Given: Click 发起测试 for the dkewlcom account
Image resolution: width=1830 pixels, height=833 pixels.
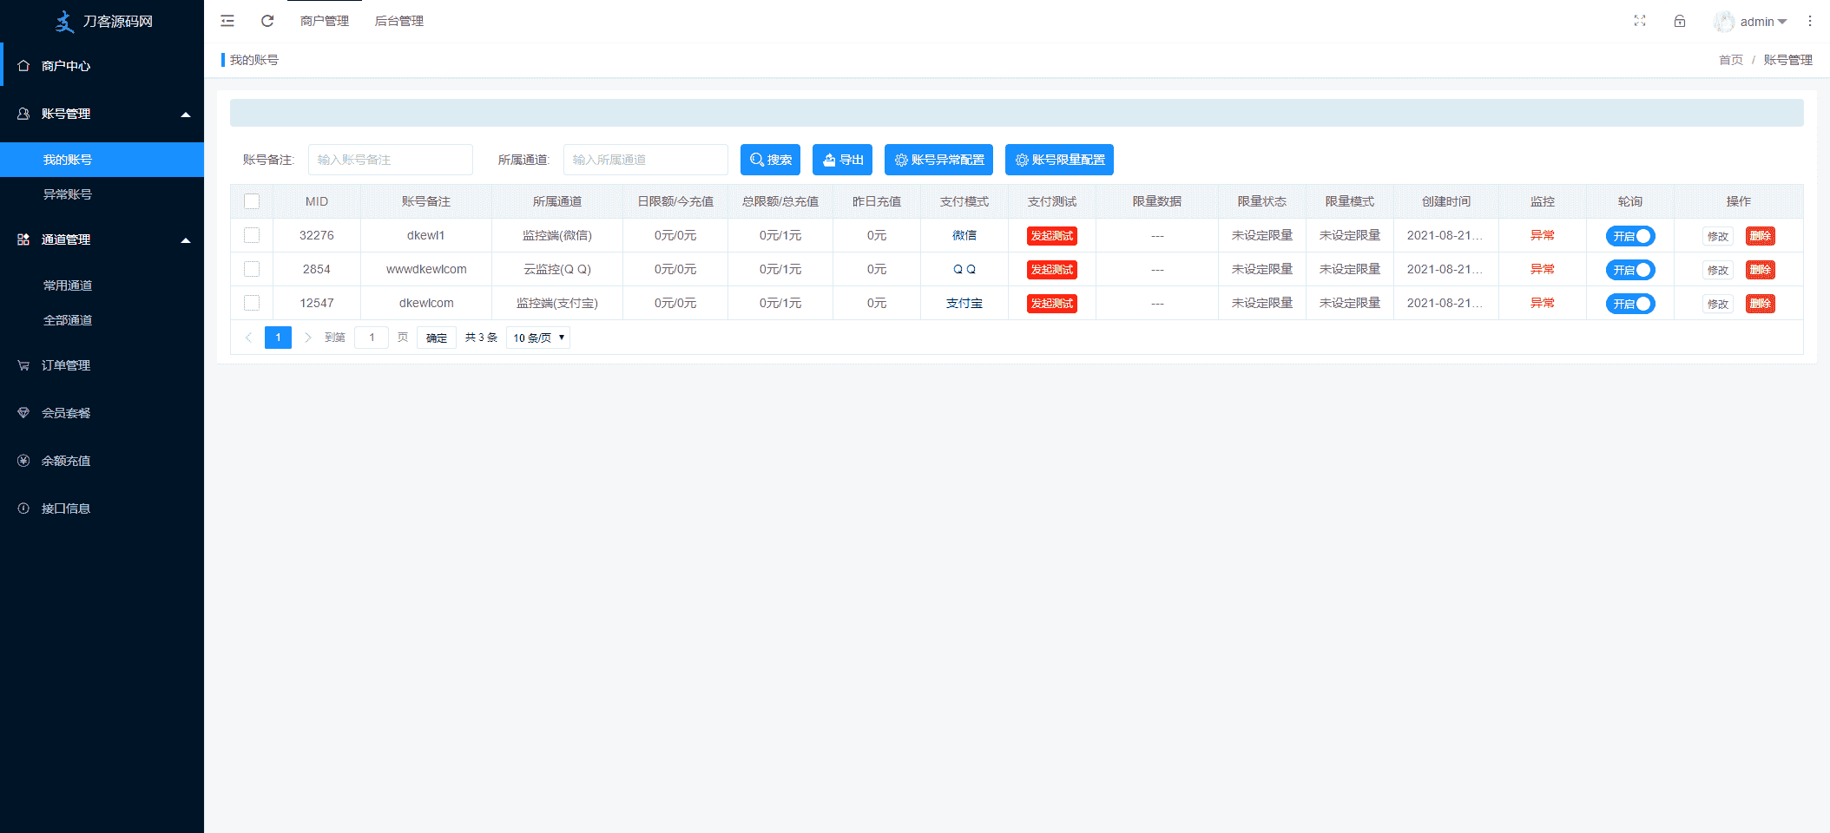Looking at the screenshot, I should pos(1051,304).
